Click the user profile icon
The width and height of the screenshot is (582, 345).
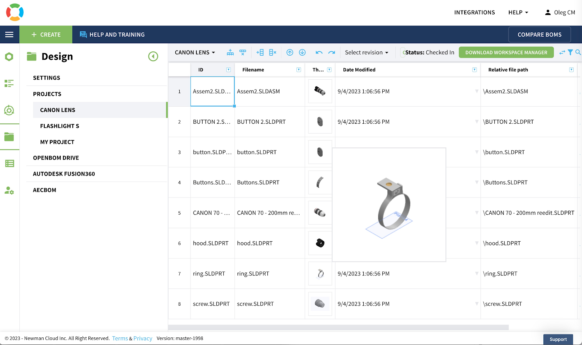(548, 12)
